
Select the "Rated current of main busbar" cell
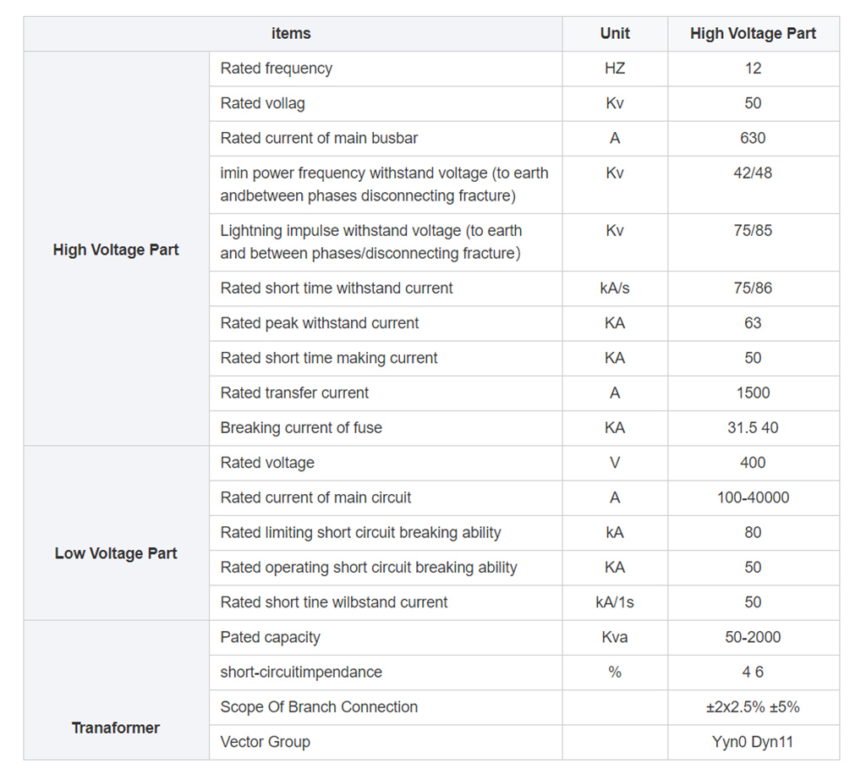point(319,138)
